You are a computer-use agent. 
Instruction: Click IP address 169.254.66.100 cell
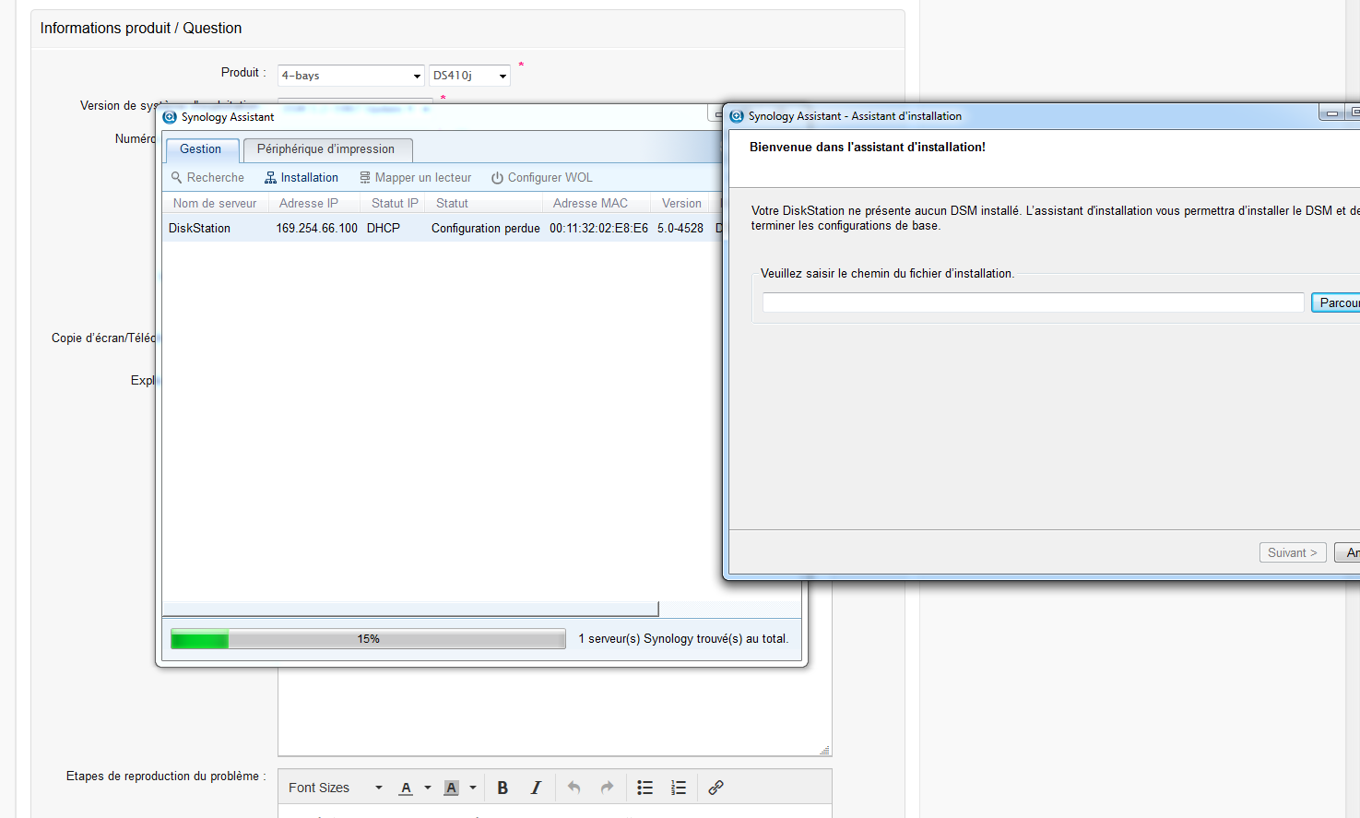[316, 228]
